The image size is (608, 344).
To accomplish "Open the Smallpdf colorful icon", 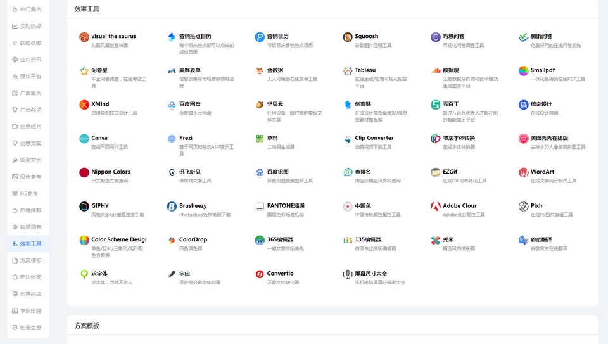I will 524,70.
